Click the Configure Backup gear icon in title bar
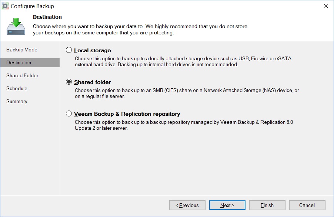334x217 pixels. 5,6
